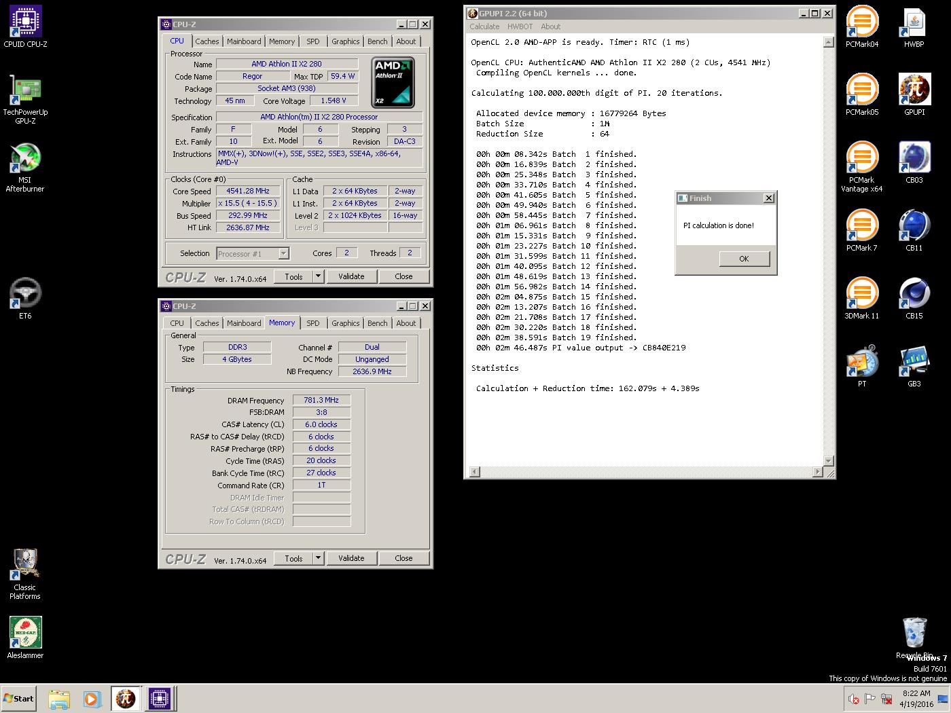
Task: Switch to the CPU tab in the lower CPU-Z window
Action: pos(177,323)
